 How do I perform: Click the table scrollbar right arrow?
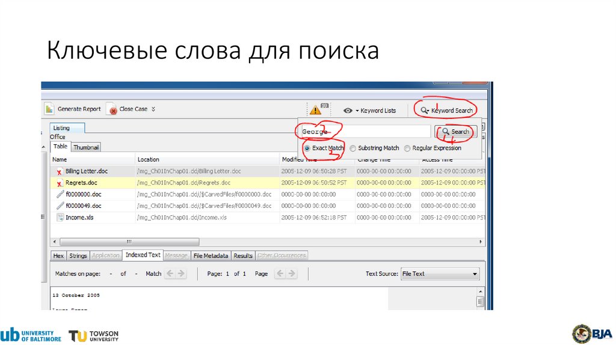[x=481, y=242]
